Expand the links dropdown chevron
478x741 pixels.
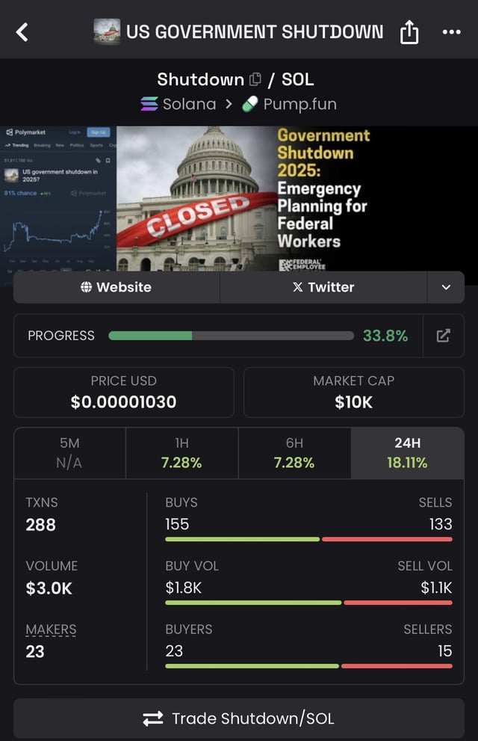coord(446,287)
